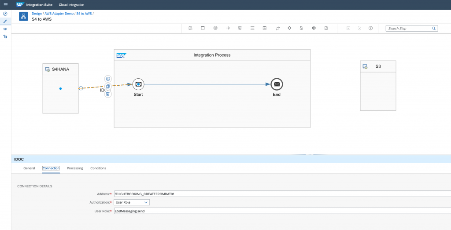
Task: Click the Search Step magnifier icon
Action: 434,29
